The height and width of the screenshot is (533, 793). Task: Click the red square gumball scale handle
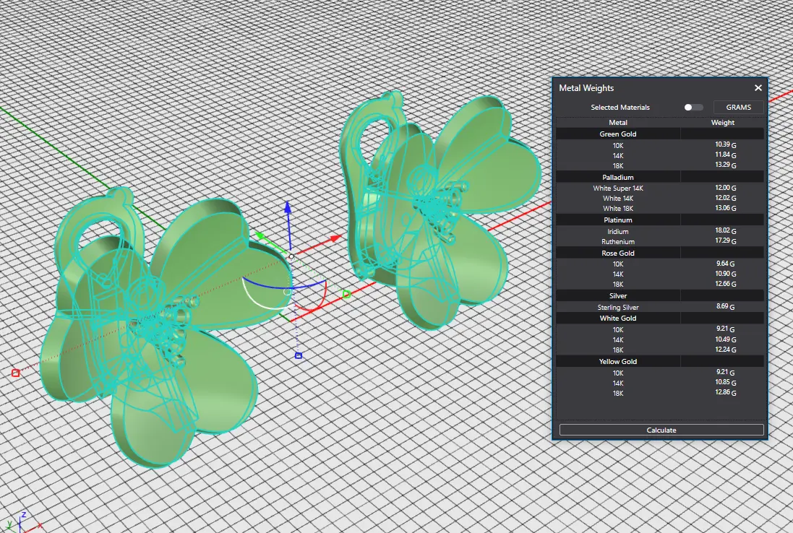15,373
